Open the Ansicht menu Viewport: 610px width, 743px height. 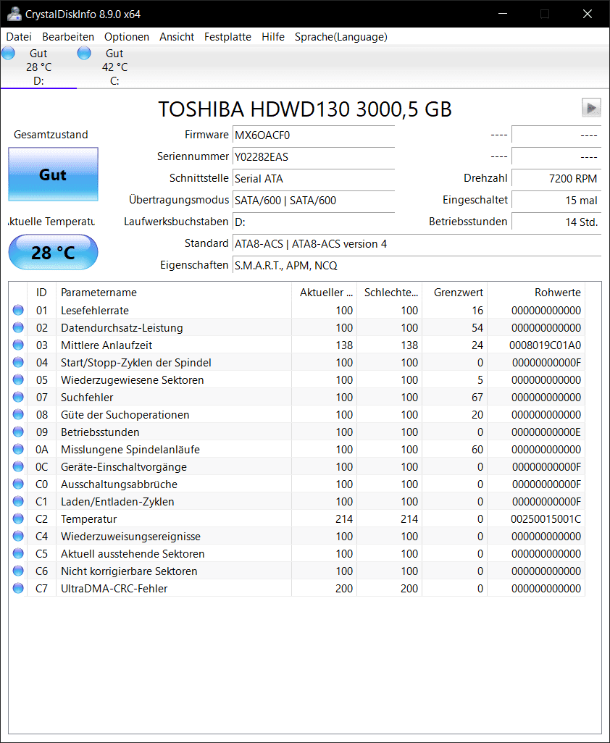(177, 37)
